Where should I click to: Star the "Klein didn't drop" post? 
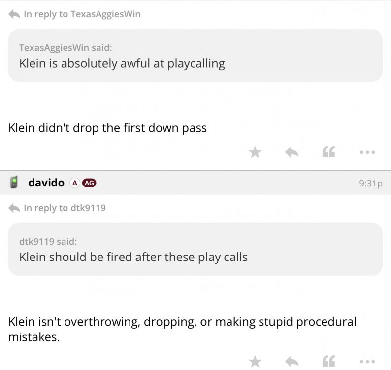[255, 152]
